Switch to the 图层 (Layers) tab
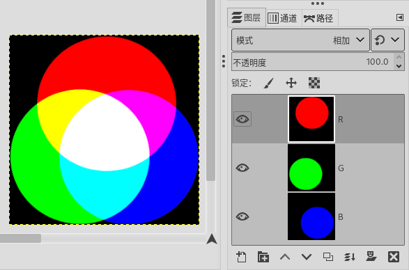 pos(247,17)
